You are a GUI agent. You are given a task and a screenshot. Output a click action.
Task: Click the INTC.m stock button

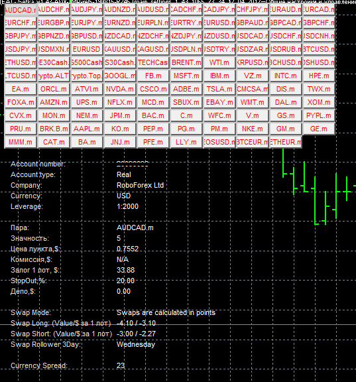coord(285,76)
